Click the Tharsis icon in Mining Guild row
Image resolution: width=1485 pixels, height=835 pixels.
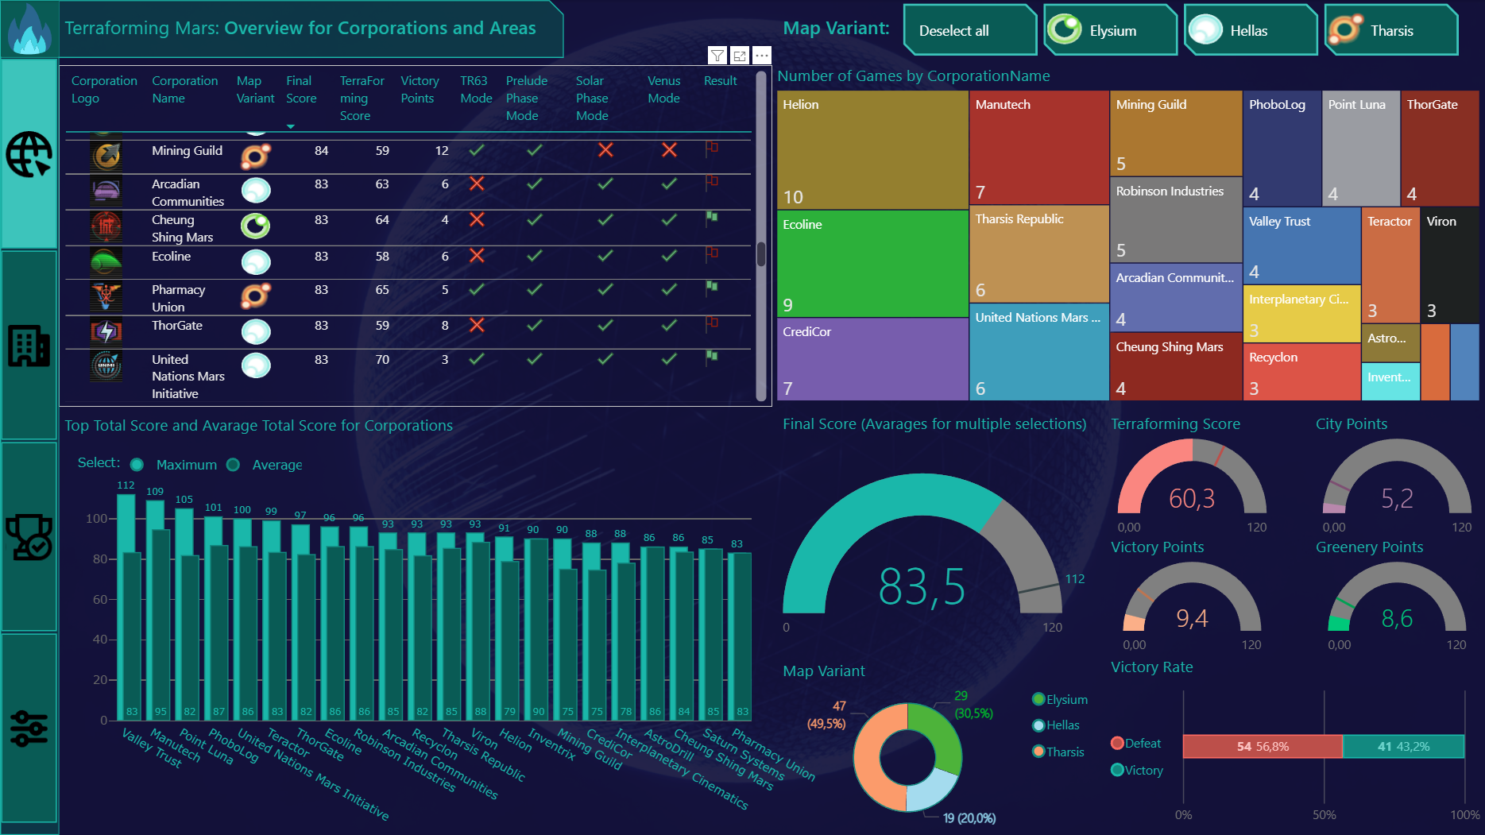[254, 157]
